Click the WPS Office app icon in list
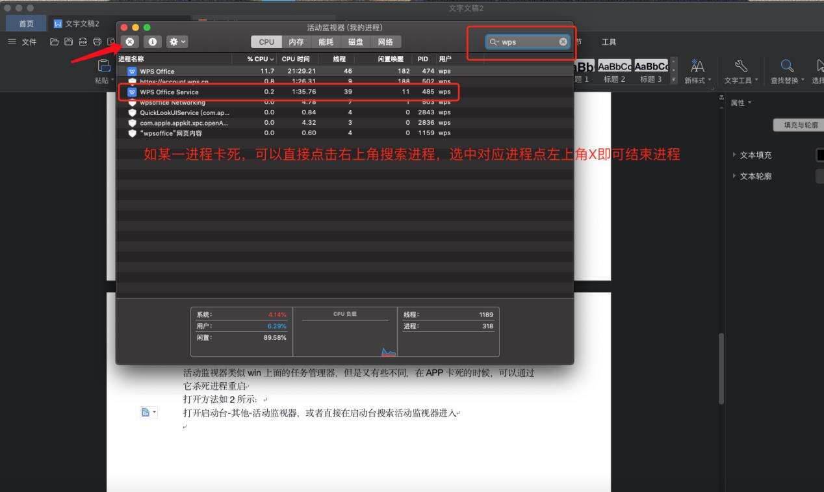The image size is (824, 492). point(132,71)
